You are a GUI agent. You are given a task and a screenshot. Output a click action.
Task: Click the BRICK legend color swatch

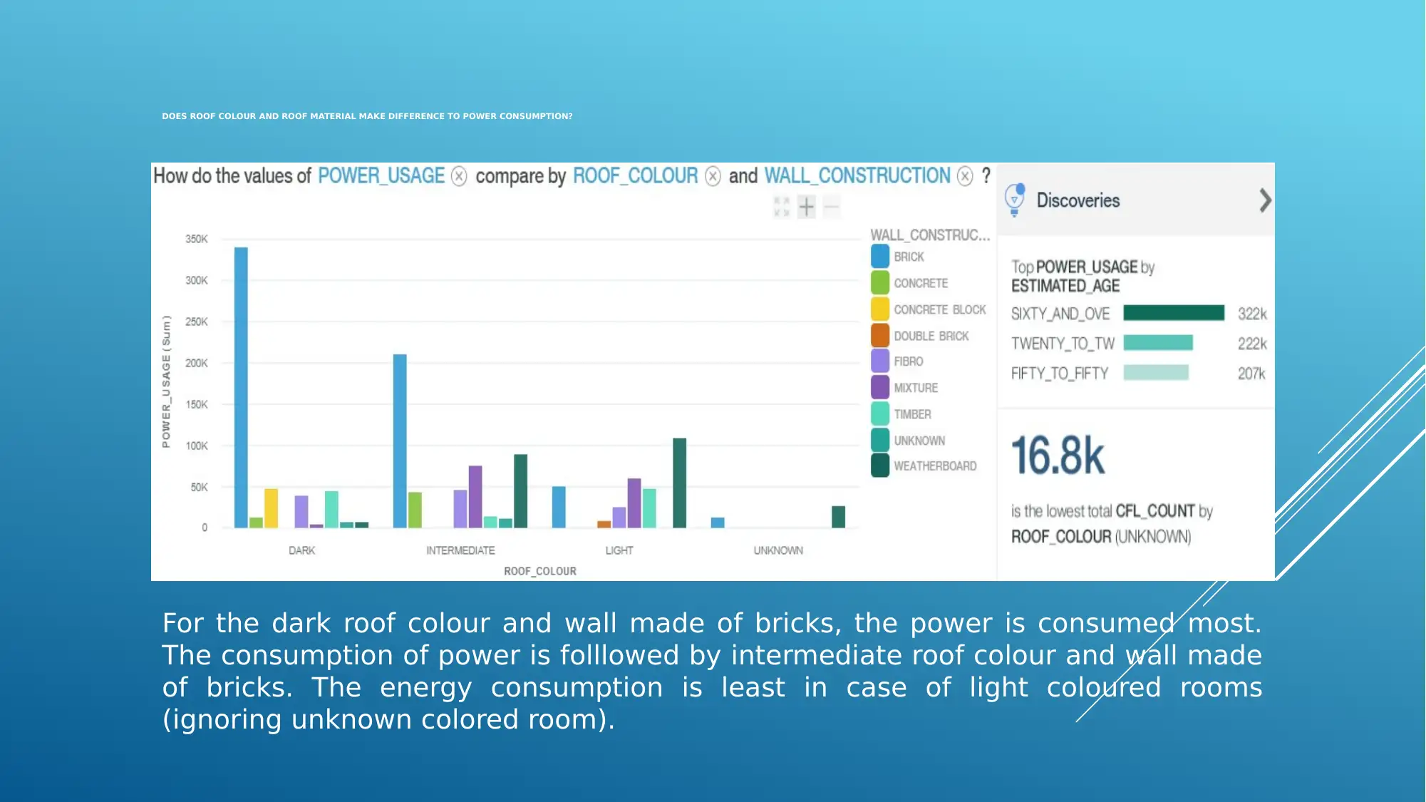879,257
